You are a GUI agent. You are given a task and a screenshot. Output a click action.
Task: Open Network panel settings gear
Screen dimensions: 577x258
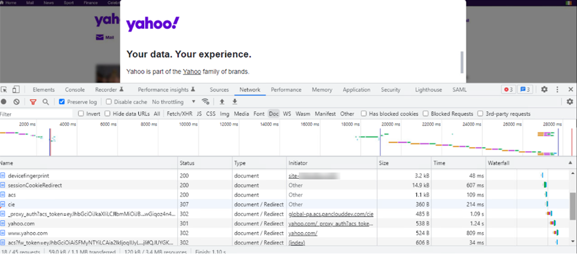tap(569, 102)
